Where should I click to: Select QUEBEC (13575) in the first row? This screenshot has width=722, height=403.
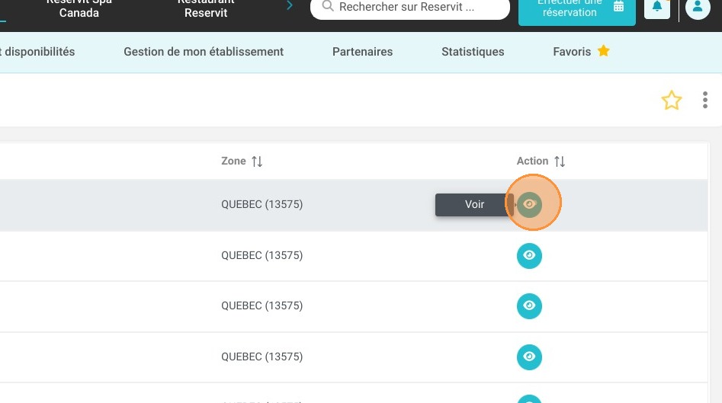(262, 204)
